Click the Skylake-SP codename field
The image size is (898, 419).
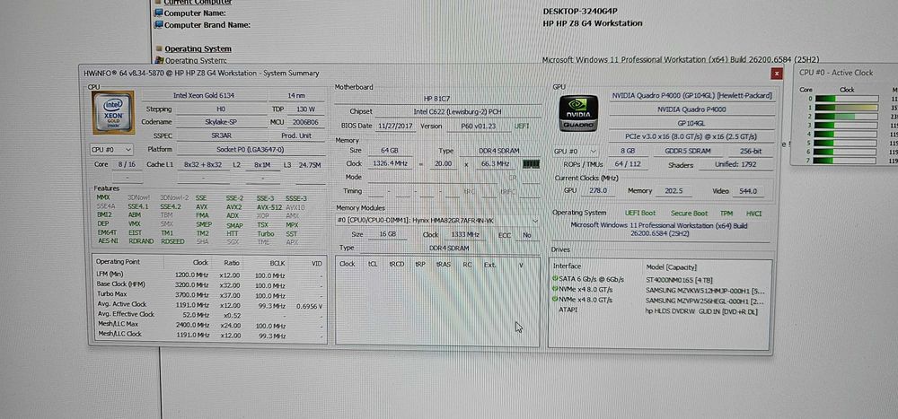pyautogui.click(x=221, y=122)
